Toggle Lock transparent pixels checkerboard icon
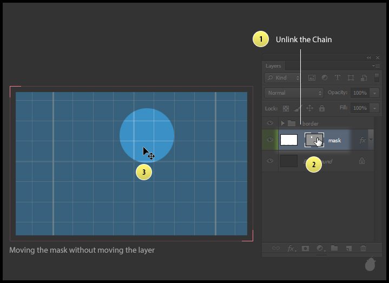The height and width of the screenshot is (283, 389). click(286, 108)
